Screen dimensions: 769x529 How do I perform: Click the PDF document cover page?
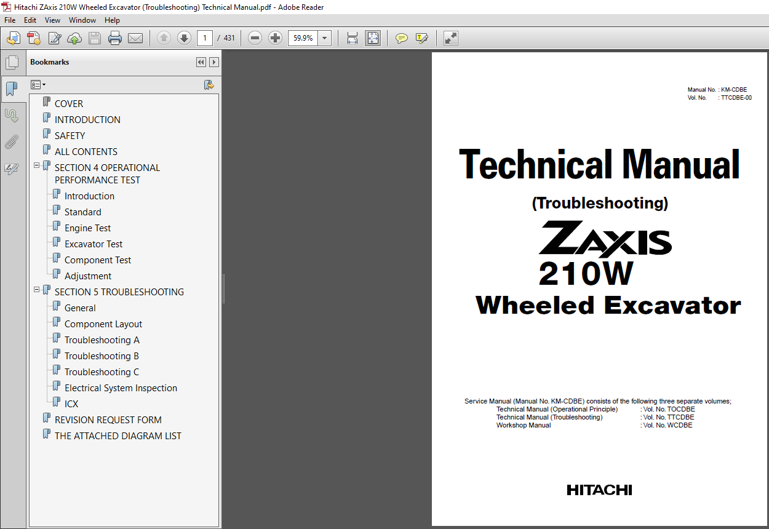point(600,289)
